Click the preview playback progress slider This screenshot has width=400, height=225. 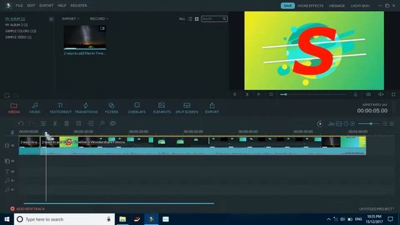click(313, 94)
